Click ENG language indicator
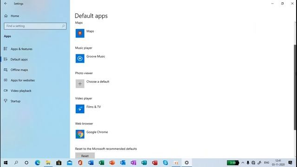The height and width of the screenshot is (167, 297). click(266, 163)
